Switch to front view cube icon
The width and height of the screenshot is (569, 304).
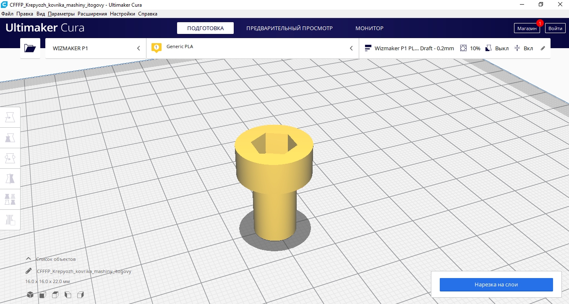pos(42,295)
